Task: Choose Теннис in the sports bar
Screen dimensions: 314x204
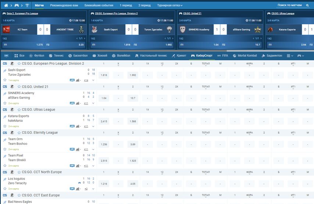Action: (56, 56)
